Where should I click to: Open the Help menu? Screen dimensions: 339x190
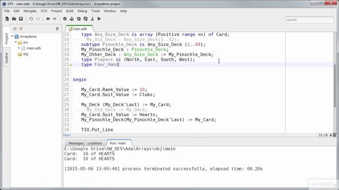pos(123,11)
